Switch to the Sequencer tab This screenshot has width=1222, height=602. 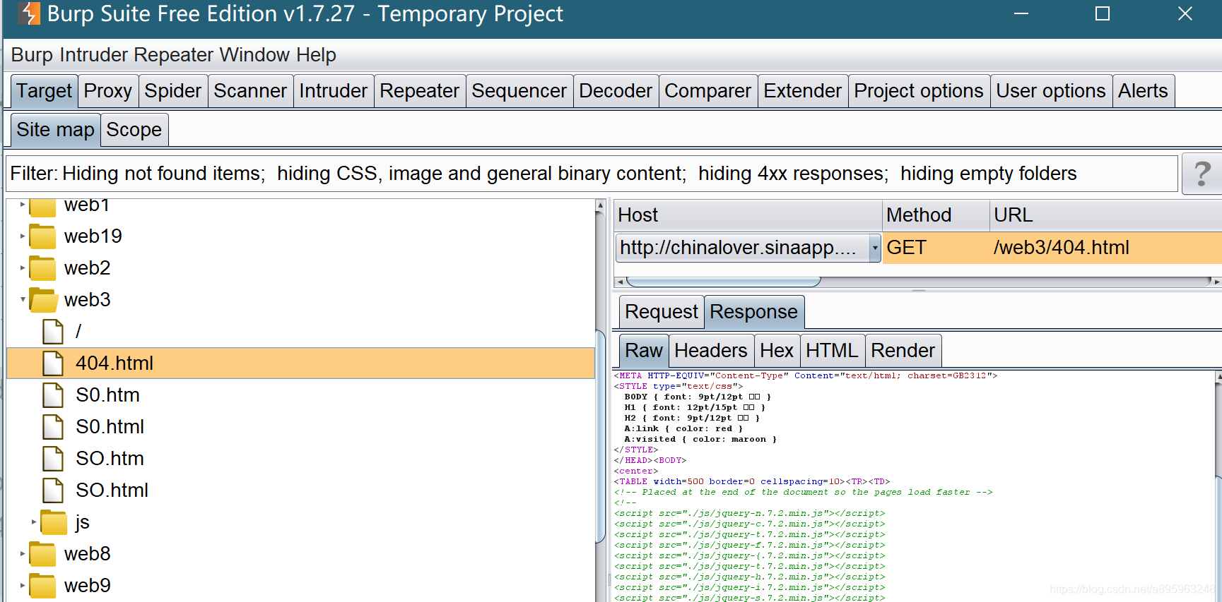pos(519,91)
